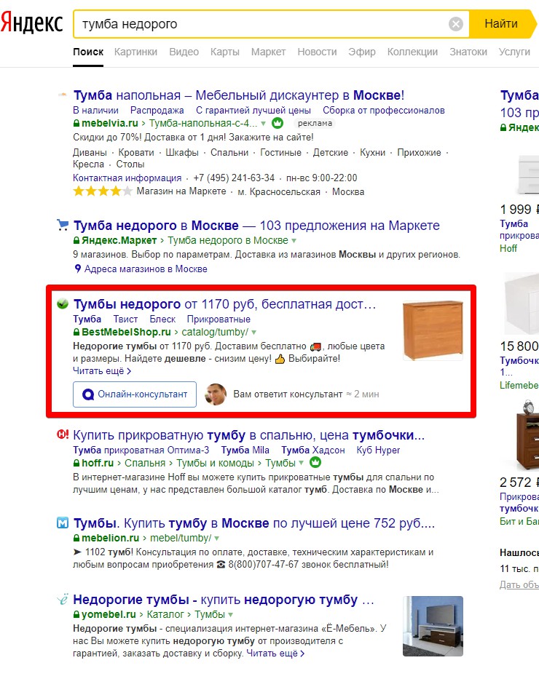Open the Блеск sitelink
The image size is (539, 679).
click(x=162, y=319)
